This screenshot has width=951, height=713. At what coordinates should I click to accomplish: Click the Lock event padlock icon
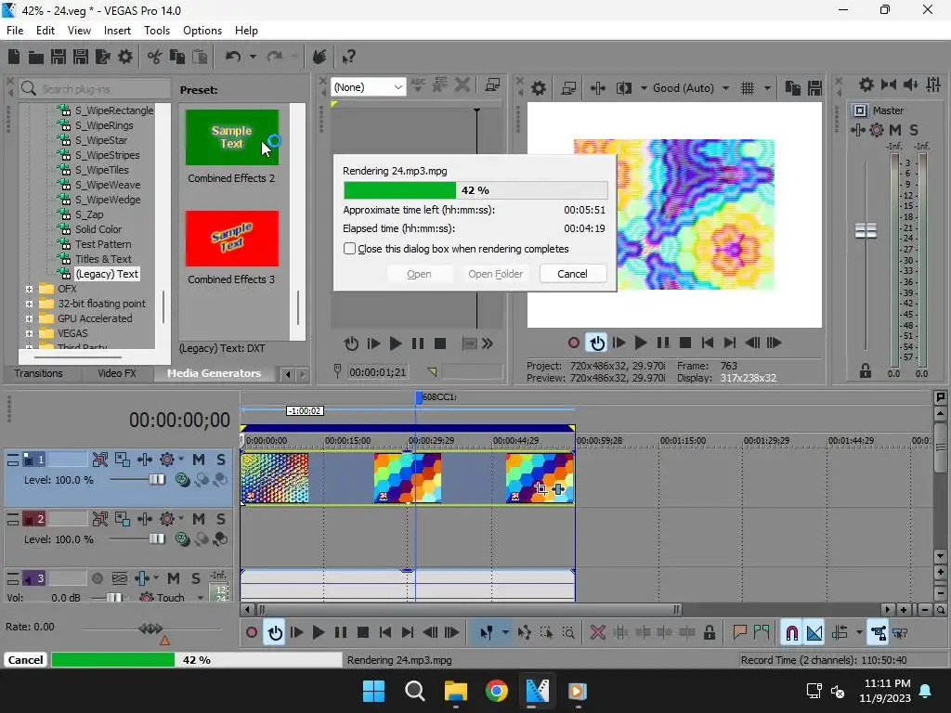tap(709, 632)
